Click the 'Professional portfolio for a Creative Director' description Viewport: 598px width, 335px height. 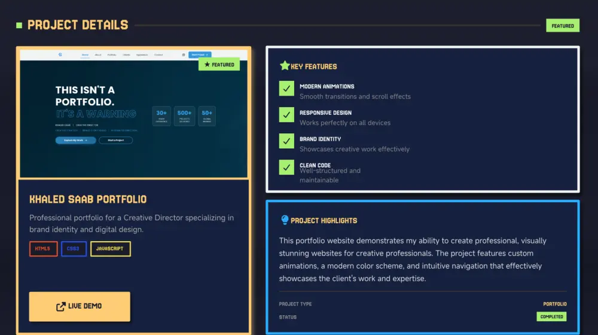click(x=132, y=224)
